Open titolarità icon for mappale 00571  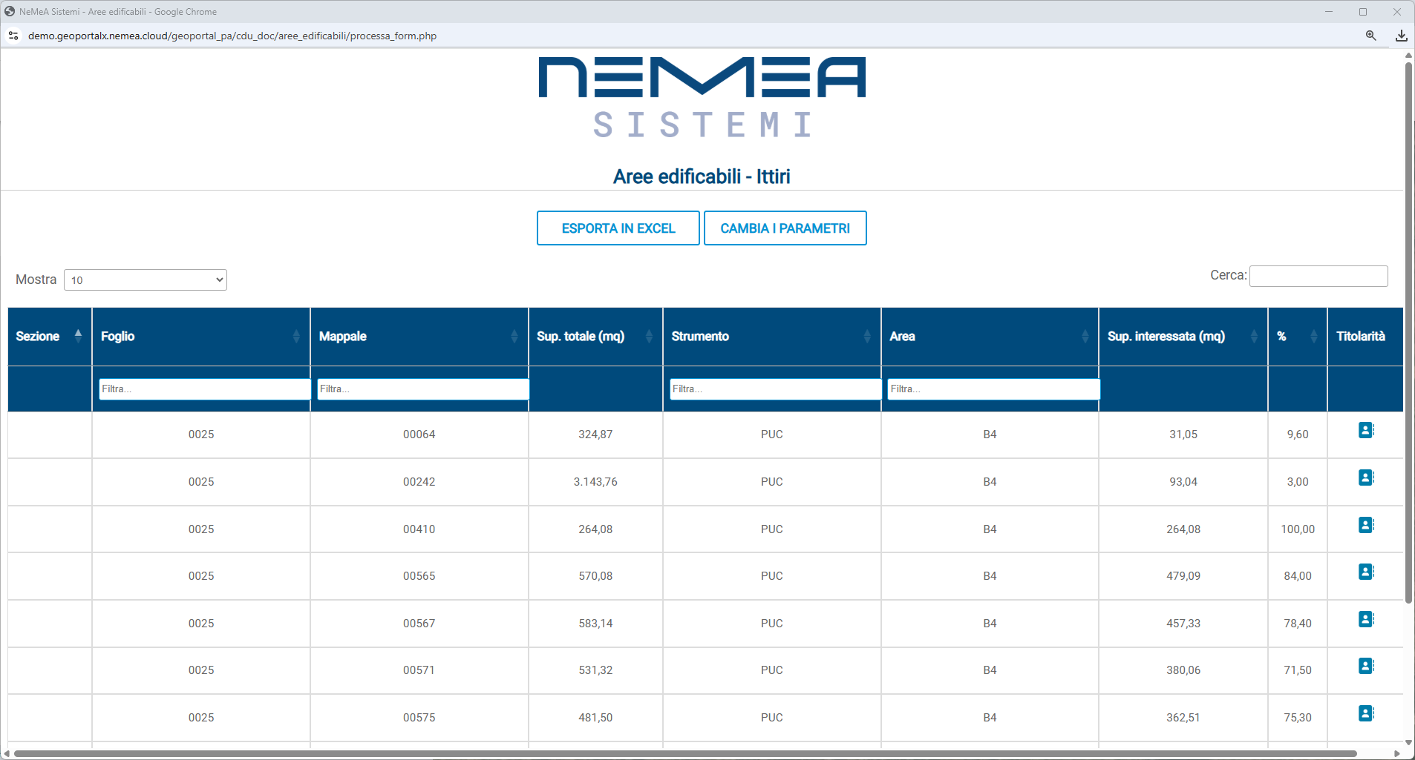1365,666
